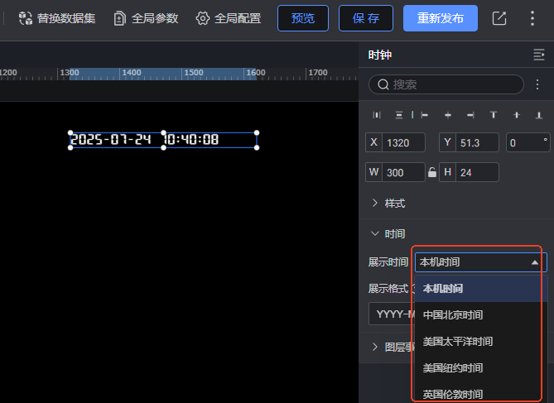Click the more options icon beside search

[537, 84]
